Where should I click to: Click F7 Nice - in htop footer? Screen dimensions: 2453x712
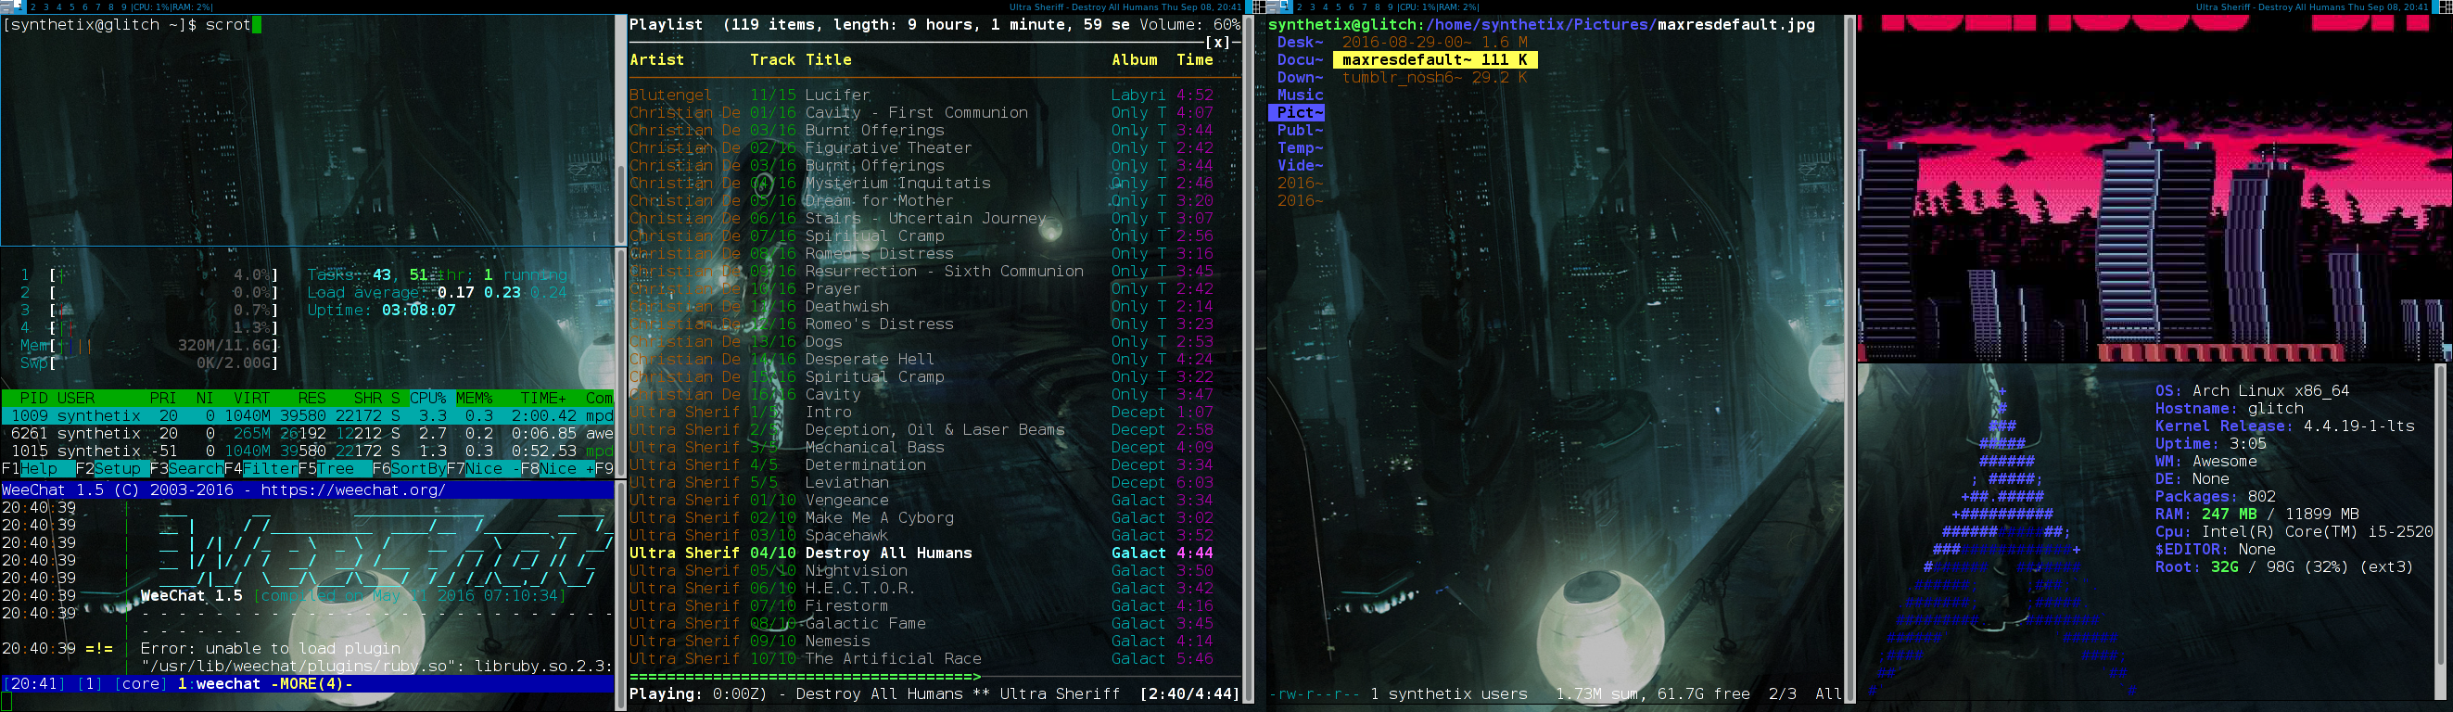click(x=484, y=468)
